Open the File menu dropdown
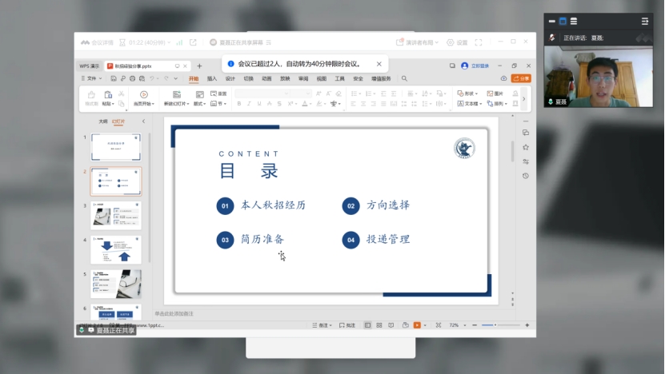This screenshot has width=665, height=374. (91, 78)
